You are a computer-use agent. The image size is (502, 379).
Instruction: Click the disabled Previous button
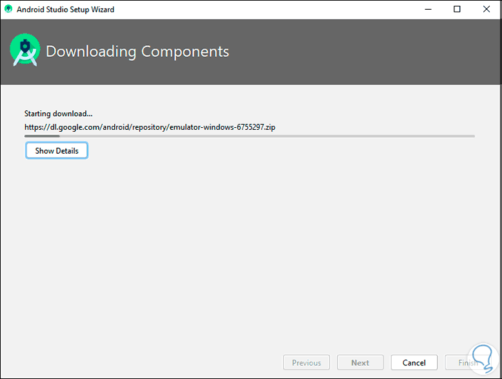306,362
